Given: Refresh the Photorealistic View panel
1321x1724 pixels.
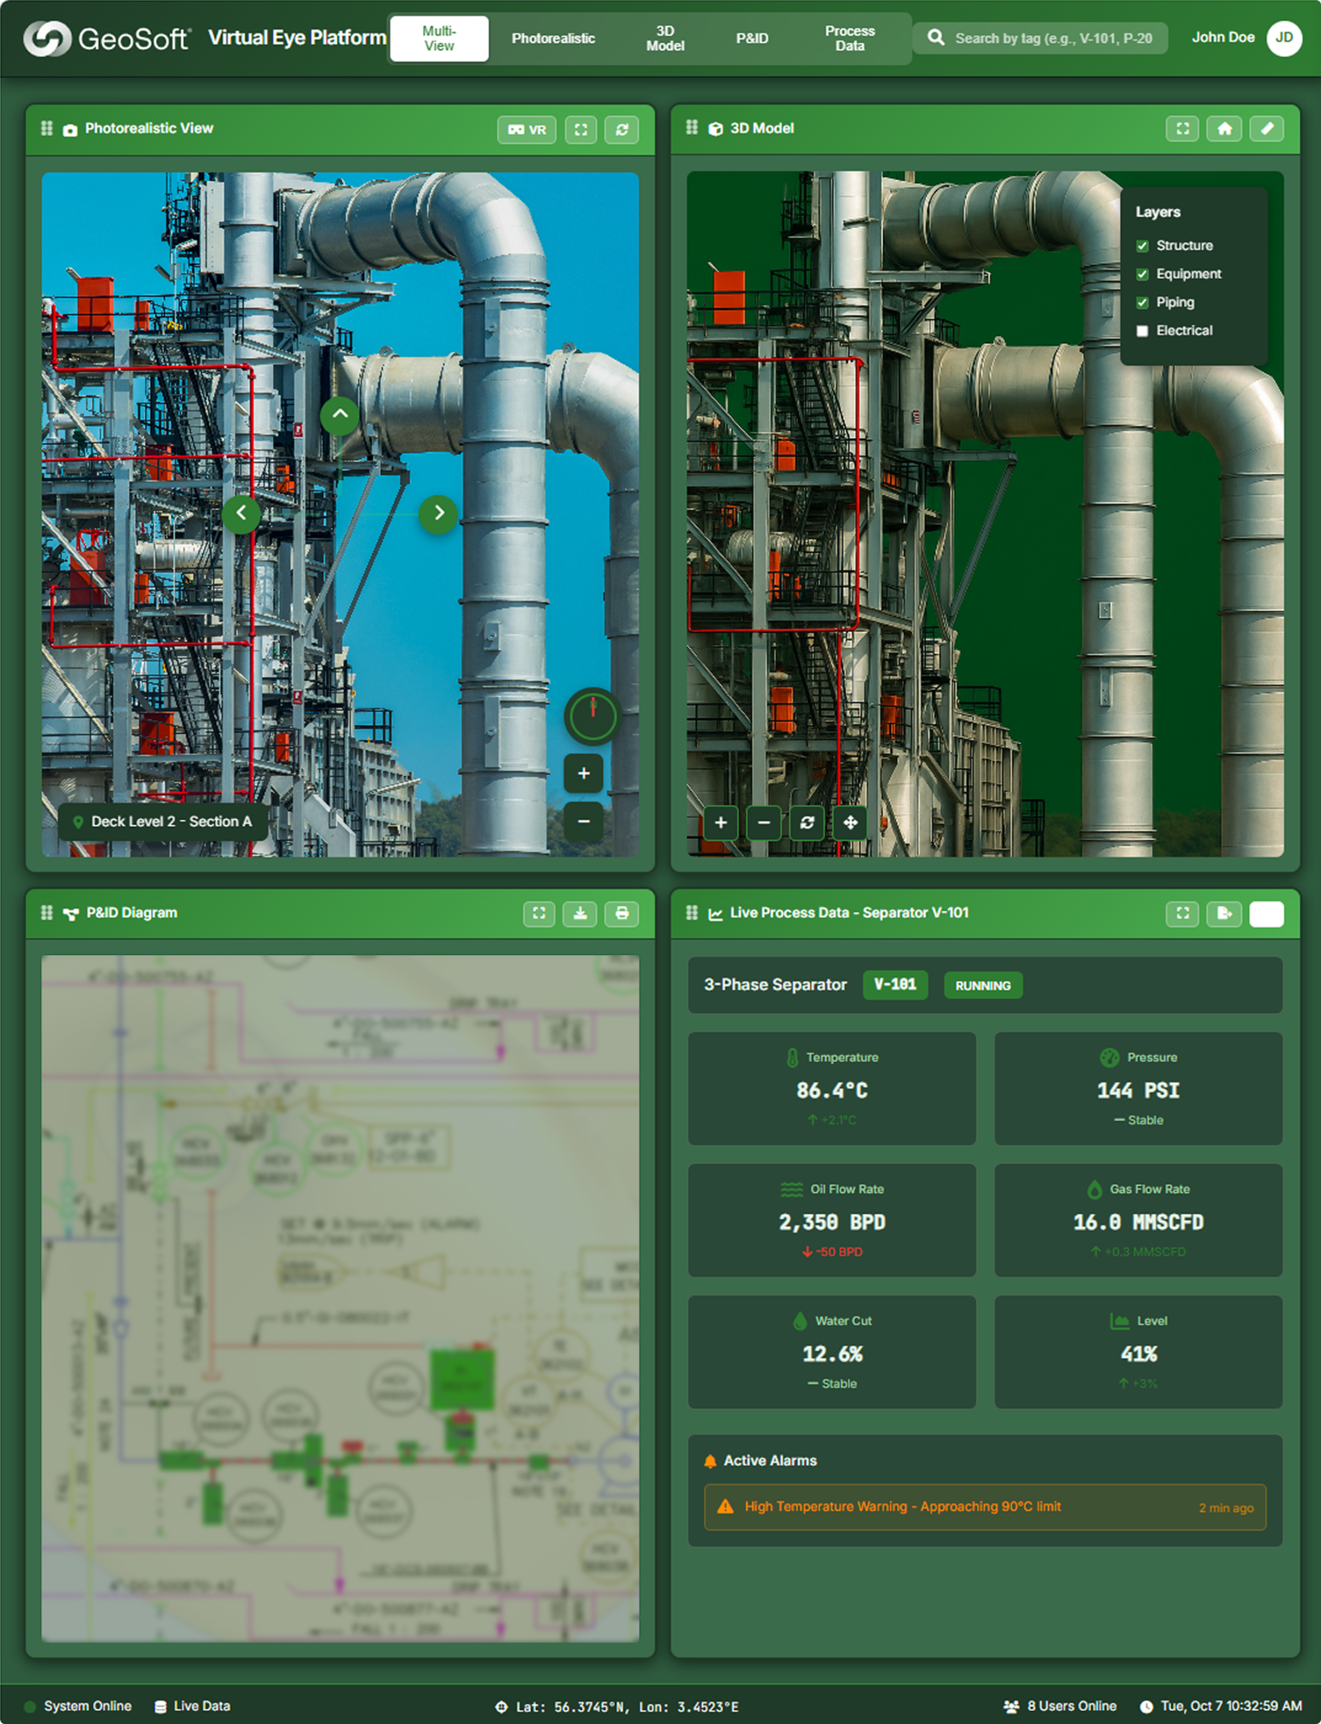Looking at the screenshot, I should (621, 130).
